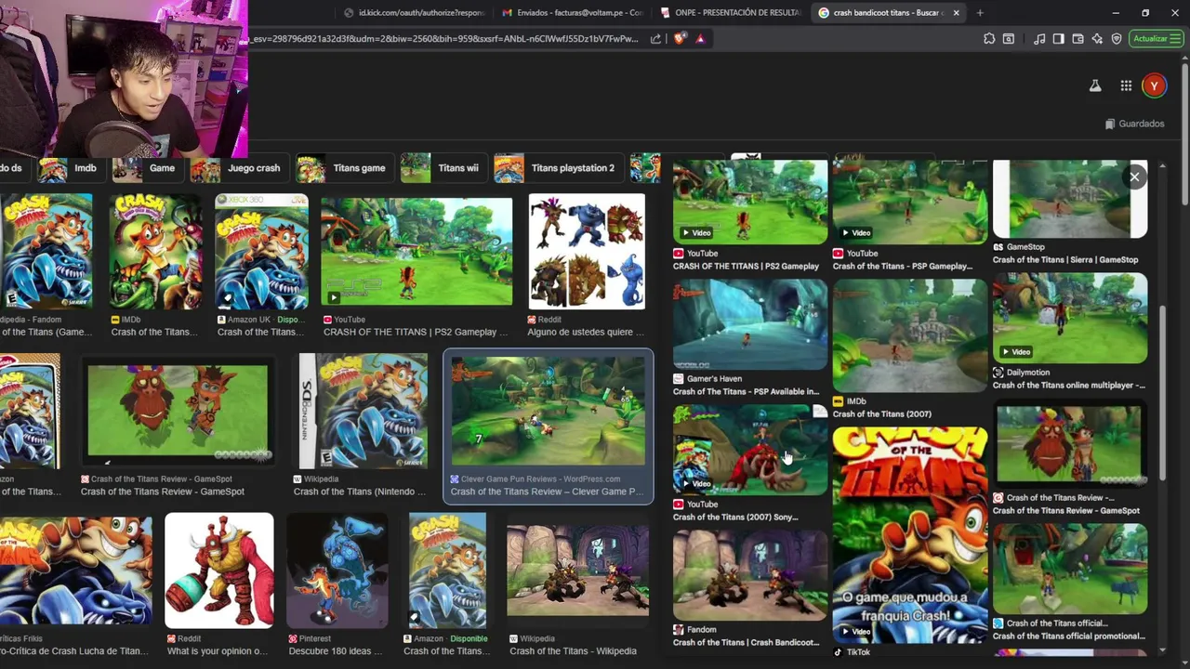Open the extensions puzzle icon
The height and width of the screenshot is (669, 1190).
pos(989,38)
